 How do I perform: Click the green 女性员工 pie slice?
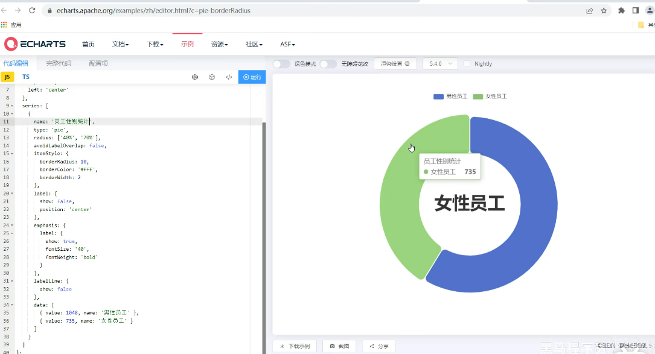[x=401, y=200]
